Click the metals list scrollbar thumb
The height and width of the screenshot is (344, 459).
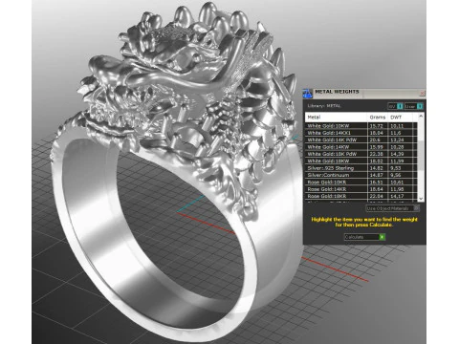click(421, 155)
